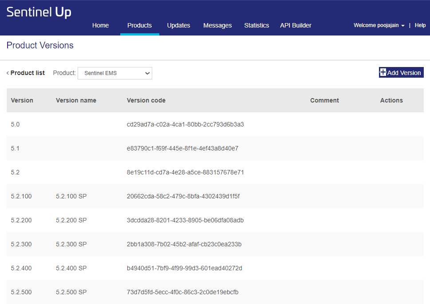This screenshot has height=304, width=430.
Task: Click version code starting 73d7d5fd
Action: (182, 292)
